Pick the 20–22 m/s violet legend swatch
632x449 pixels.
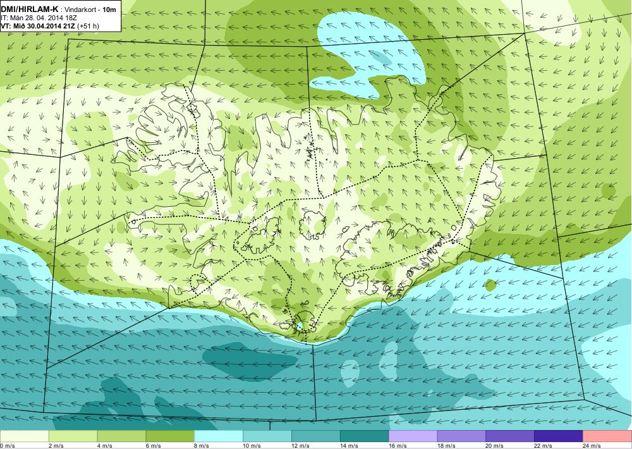click(x=510, y=436)
